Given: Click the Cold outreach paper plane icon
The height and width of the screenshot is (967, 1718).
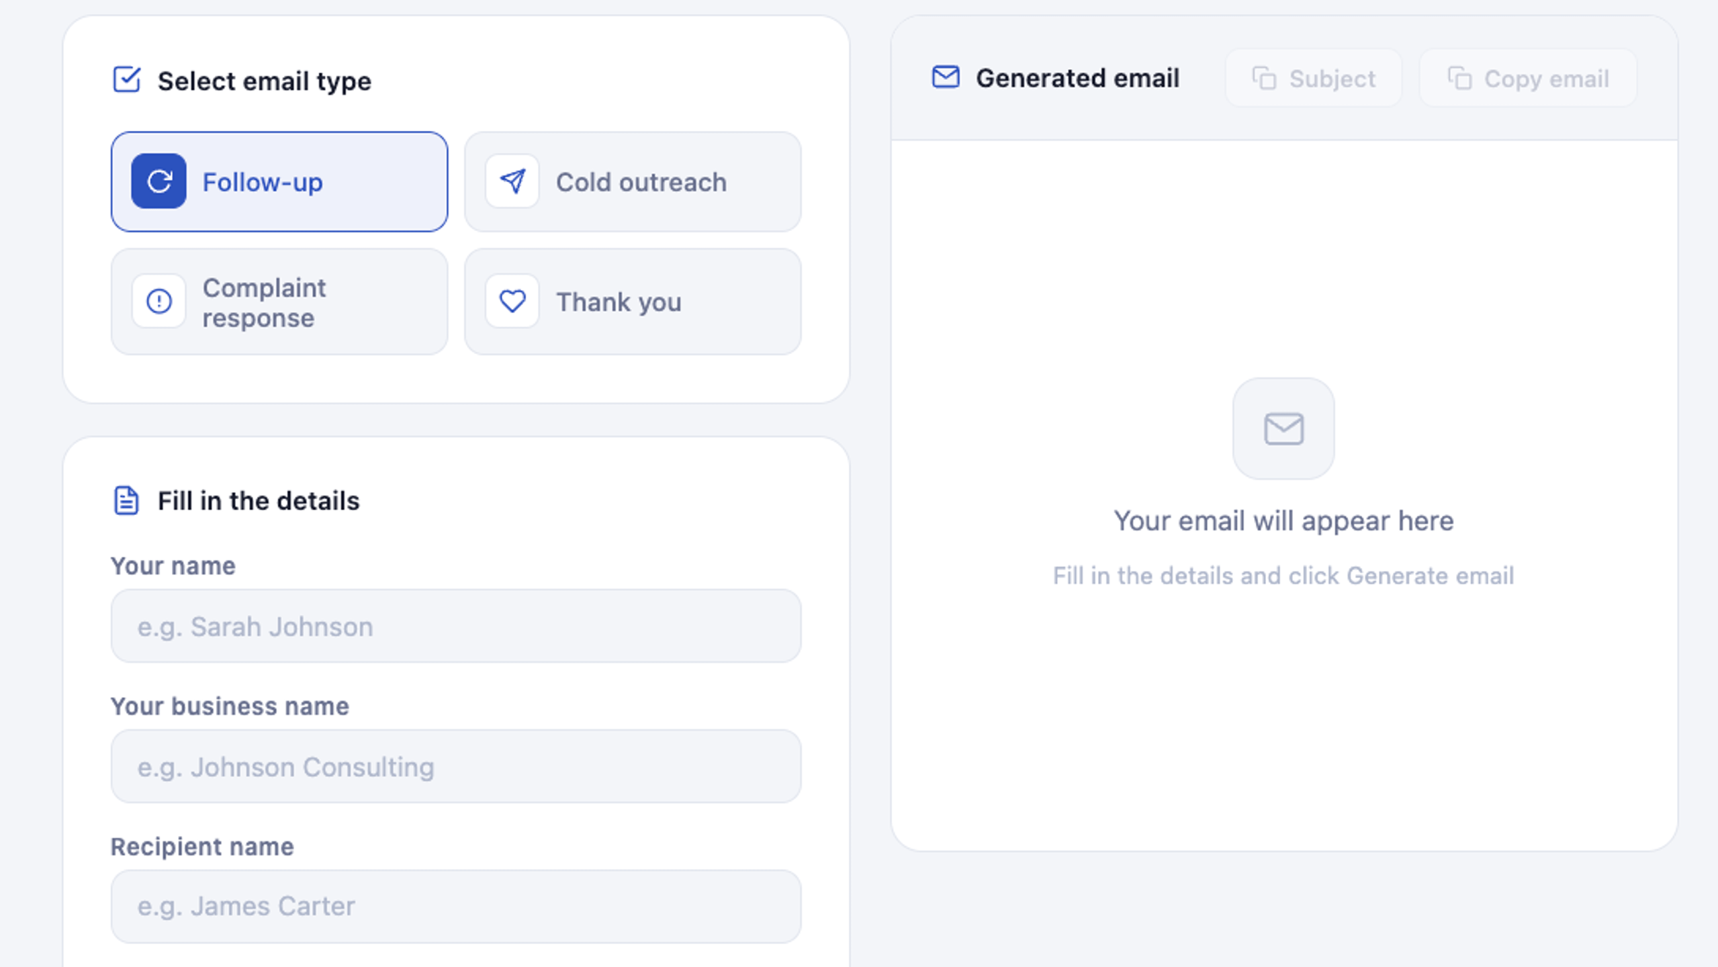Looking at the screenshot, I should pos(512,181).
